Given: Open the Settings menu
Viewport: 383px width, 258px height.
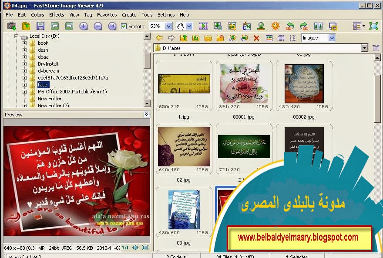Looking at the screenshot, I should pos(166,15).
